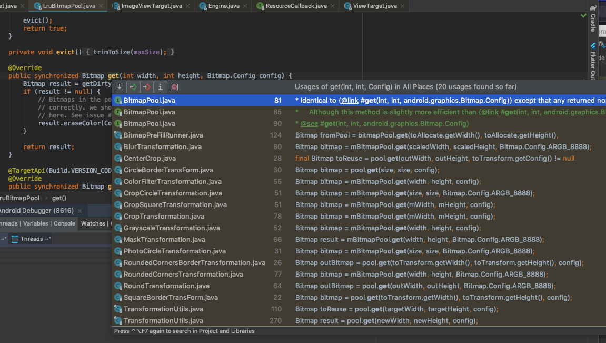This screenshot has height=343, width=606.
Task: Toggle the read access filter in usages popup
Action: pos(133,87)
